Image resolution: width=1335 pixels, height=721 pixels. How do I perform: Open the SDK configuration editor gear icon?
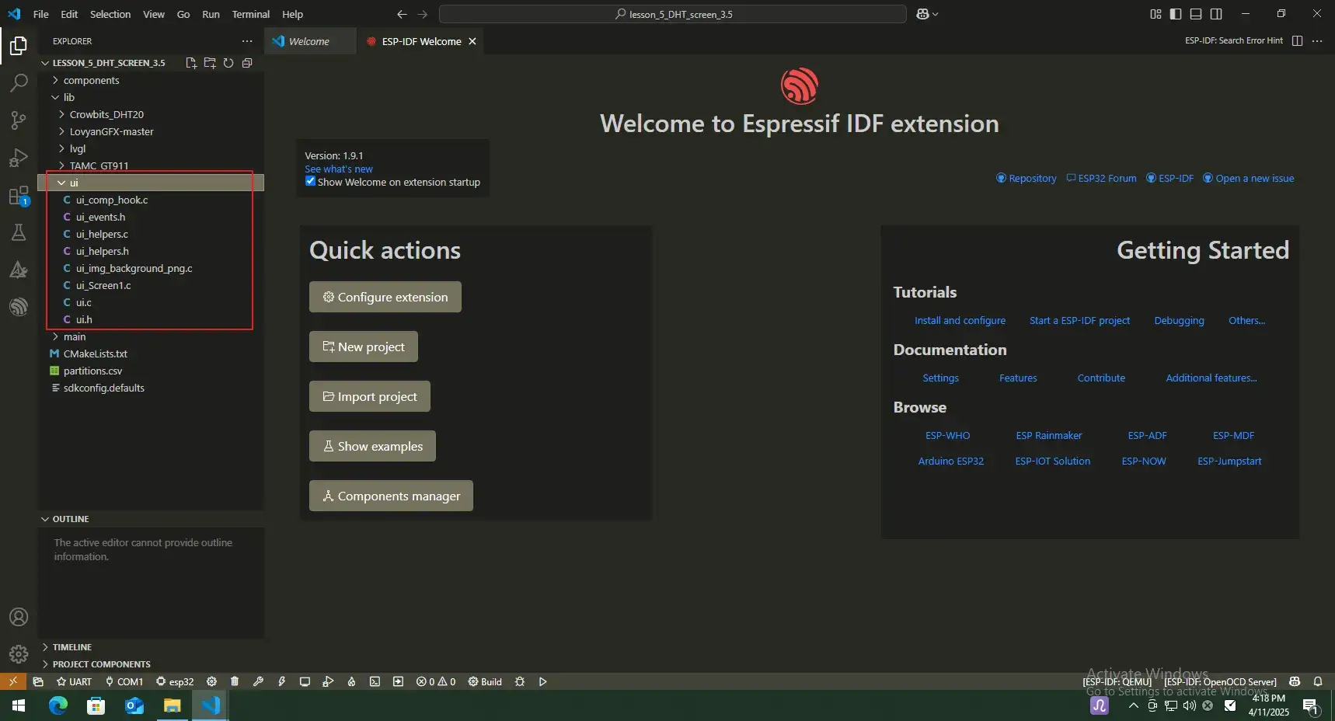tap(211, 681)
